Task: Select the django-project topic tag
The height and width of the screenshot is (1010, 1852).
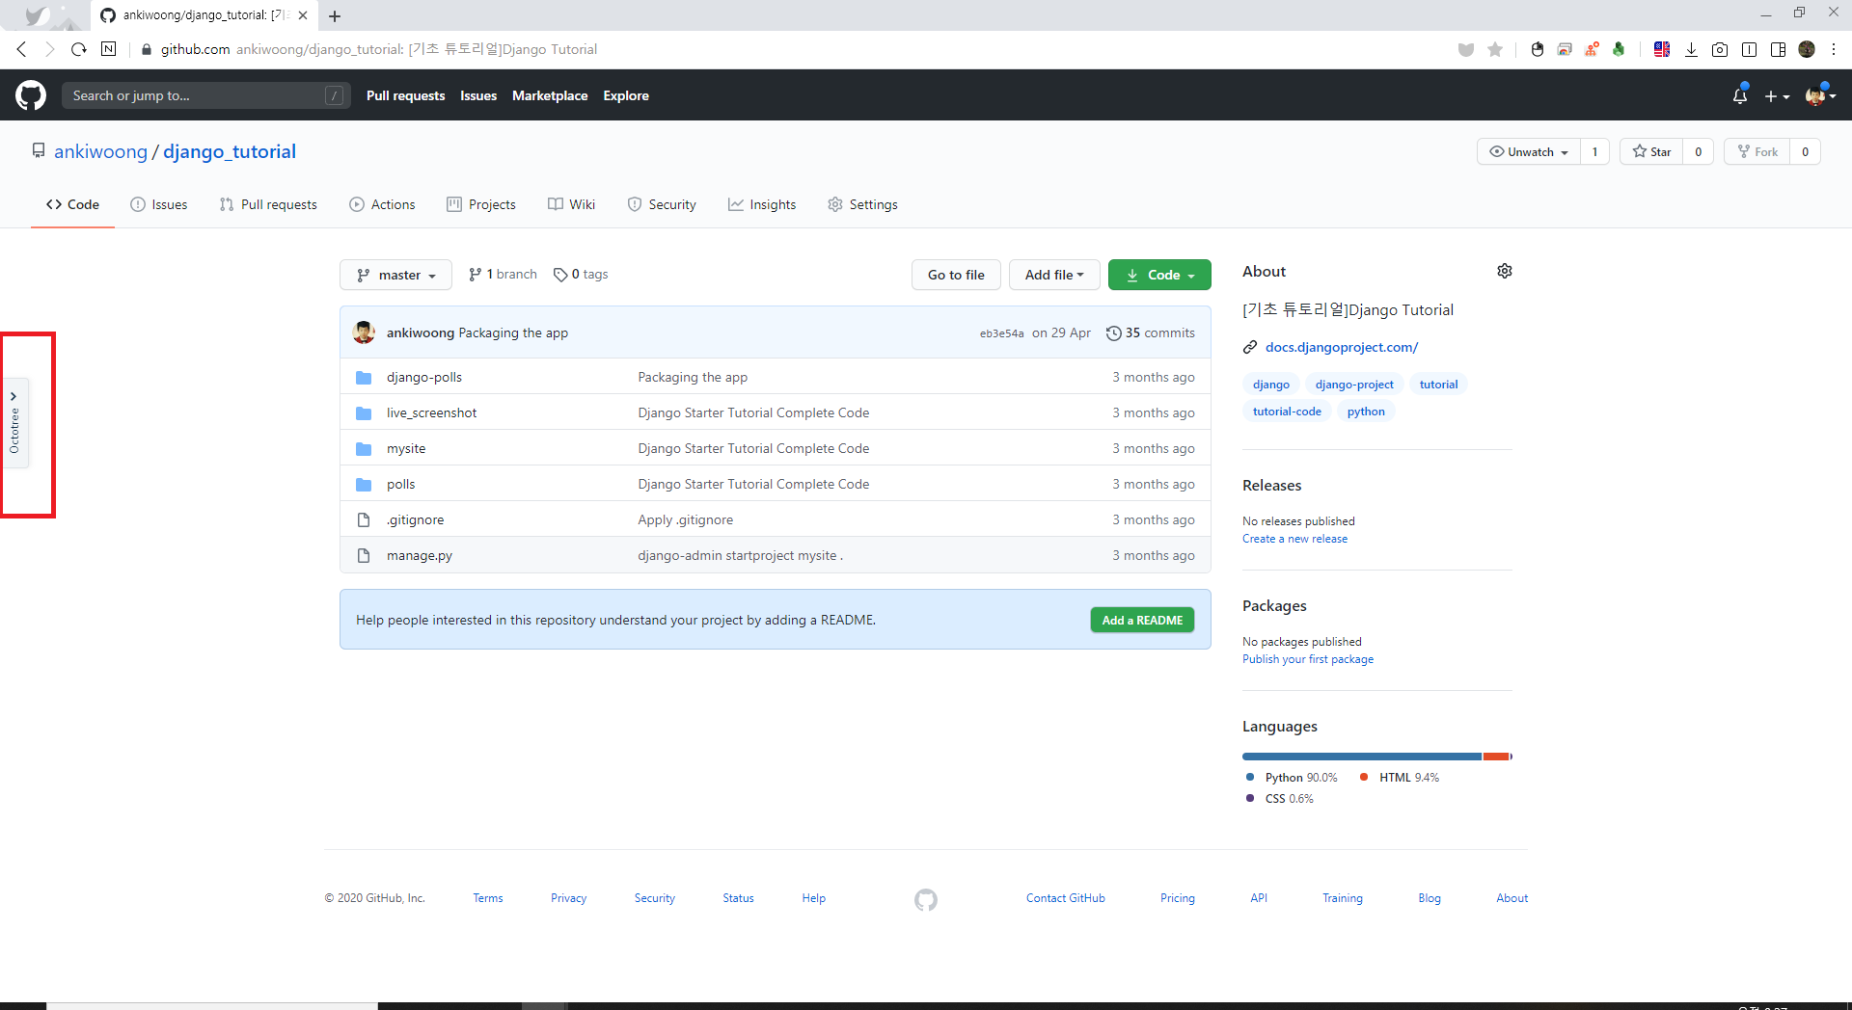Action: coord(1354,385)
